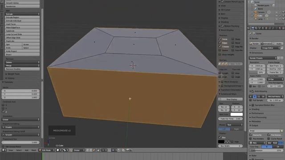Open Global orientation dropdown in header
Image resolution: width=285 pixels, height=160 pixels.
[79, 150]
